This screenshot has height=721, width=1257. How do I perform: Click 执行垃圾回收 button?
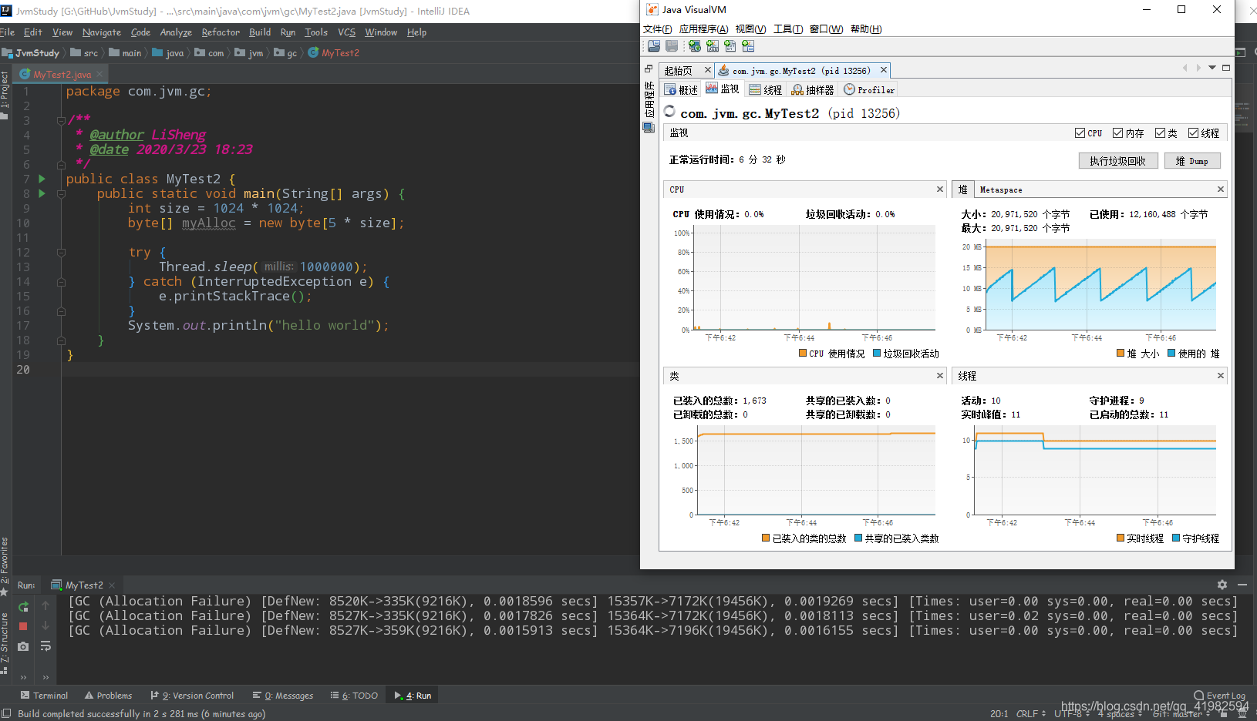tap(1117, 161)
